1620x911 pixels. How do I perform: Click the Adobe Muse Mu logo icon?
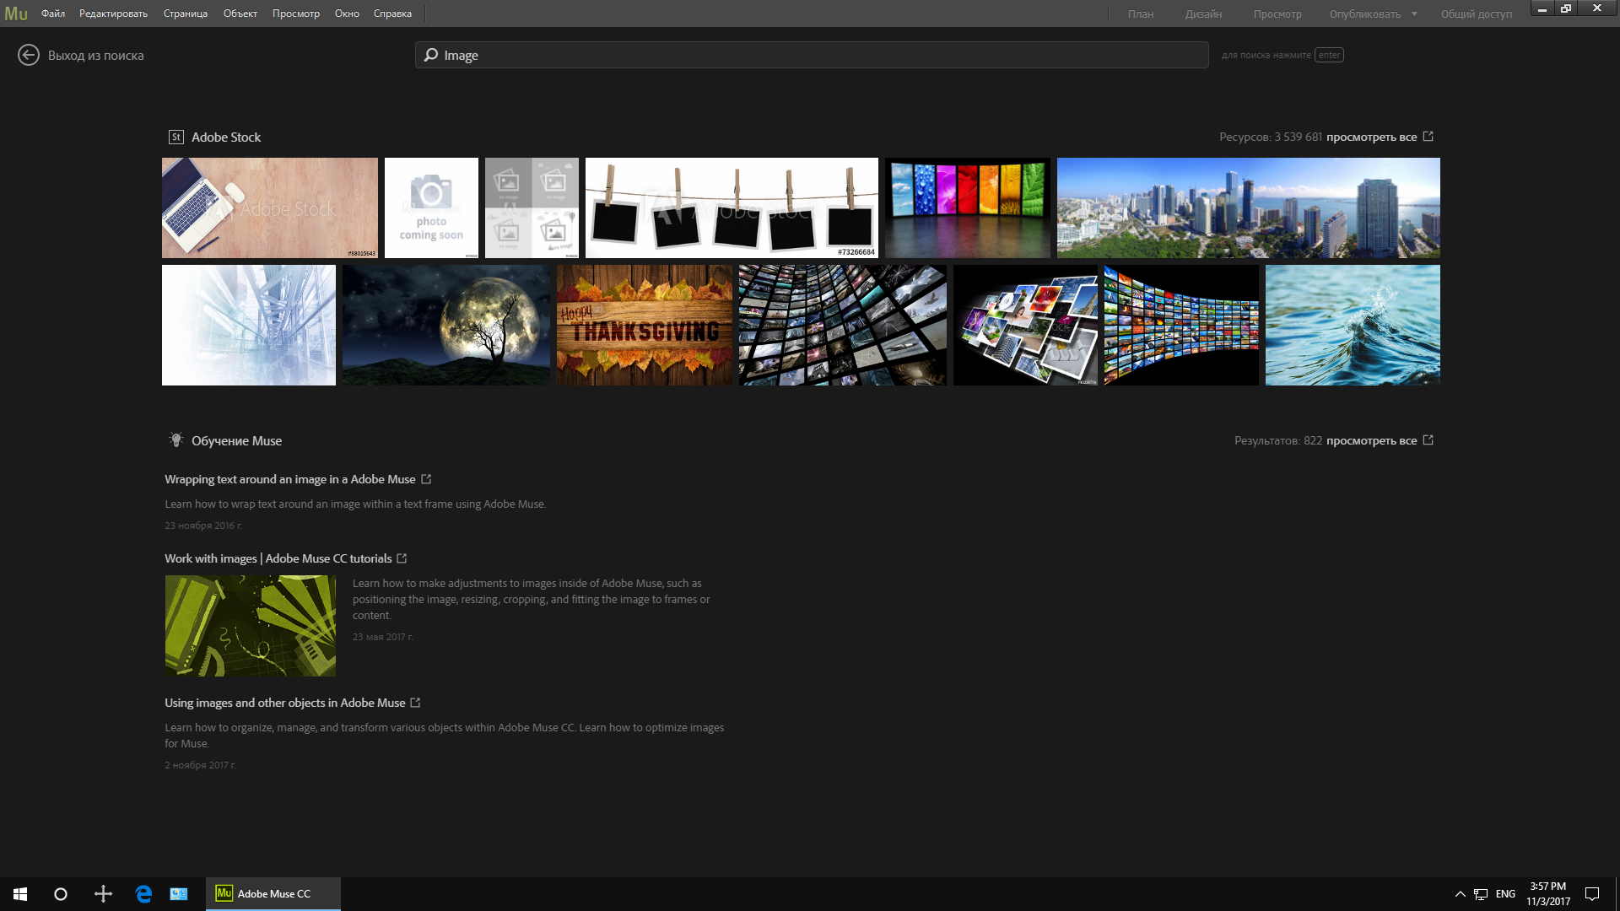pyautogui.click(x=16, y=13)
